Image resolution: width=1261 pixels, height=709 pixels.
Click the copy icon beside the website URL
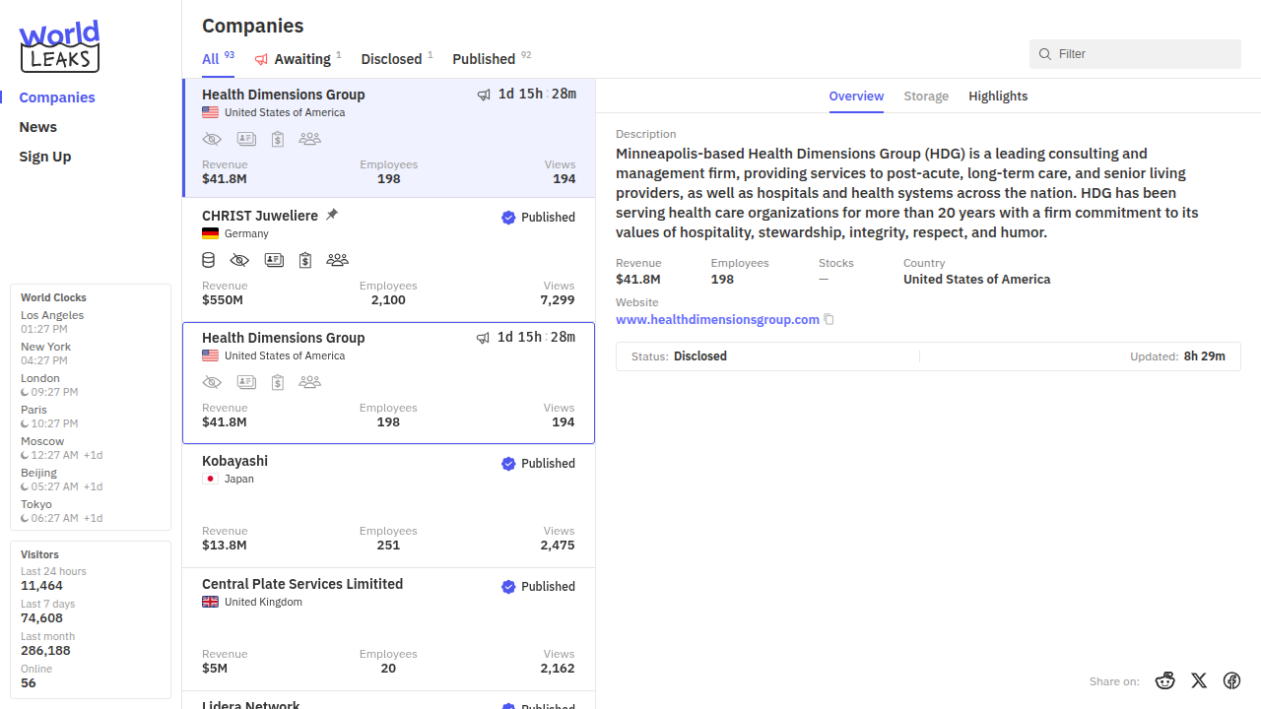[x=829, y=320]
